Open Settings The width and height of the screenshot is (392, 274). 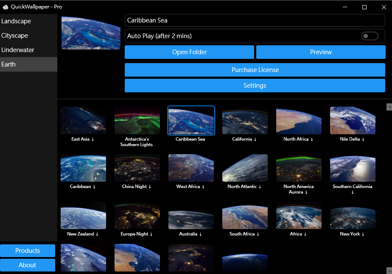(255, 86)
